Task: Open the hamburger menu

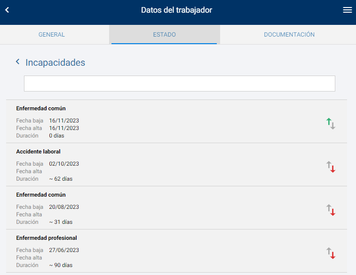Action: coord(347,10)
